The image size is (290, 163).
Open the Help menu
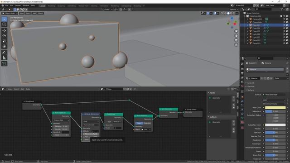33,5
